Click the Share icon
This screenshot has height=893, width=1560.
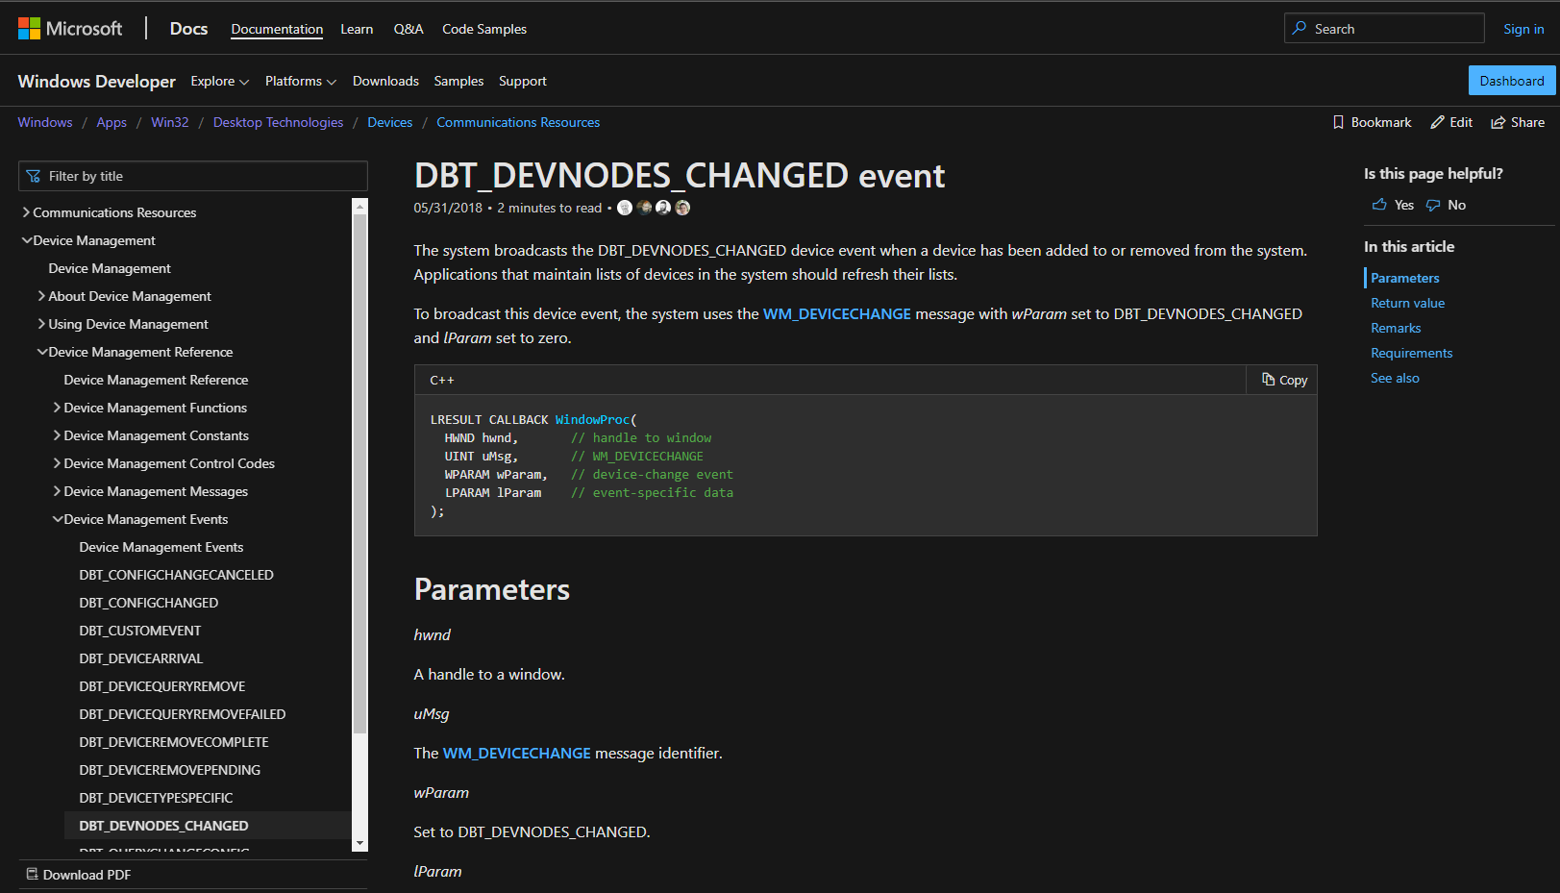coord(1498,122)
